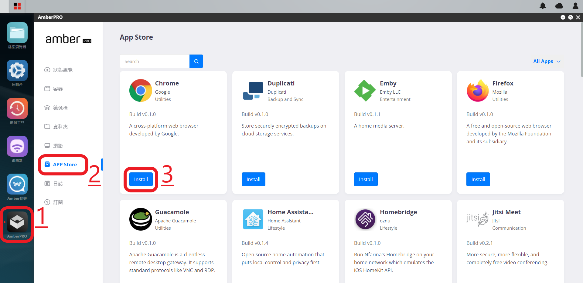Launch the 備份工具 backup tool icon
Image resolution: width=583 pixels, height=283 pixels.
[17, 108]
